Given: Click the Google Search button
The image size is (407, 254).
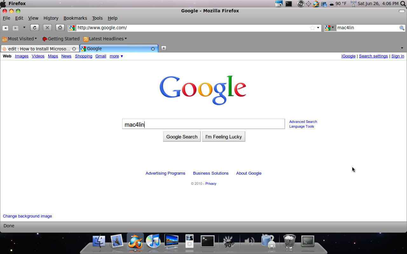Looking at the screenshot, I should point(182,137).
